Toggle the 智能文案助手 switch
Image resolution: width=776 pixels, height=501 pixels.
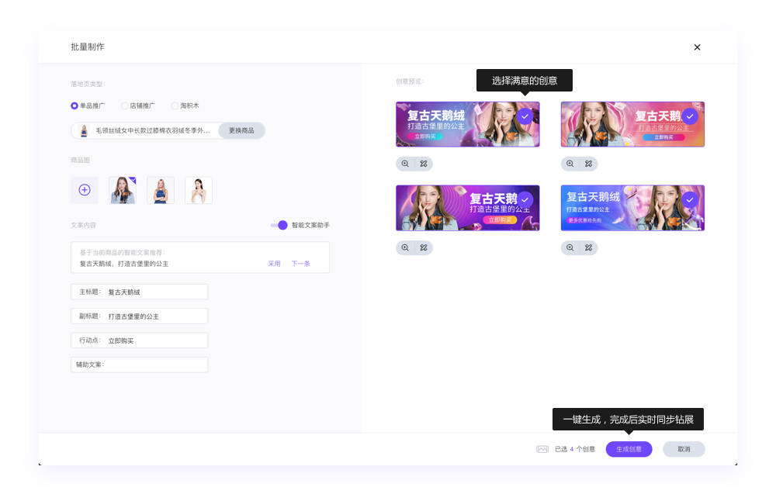click(279, 225)
